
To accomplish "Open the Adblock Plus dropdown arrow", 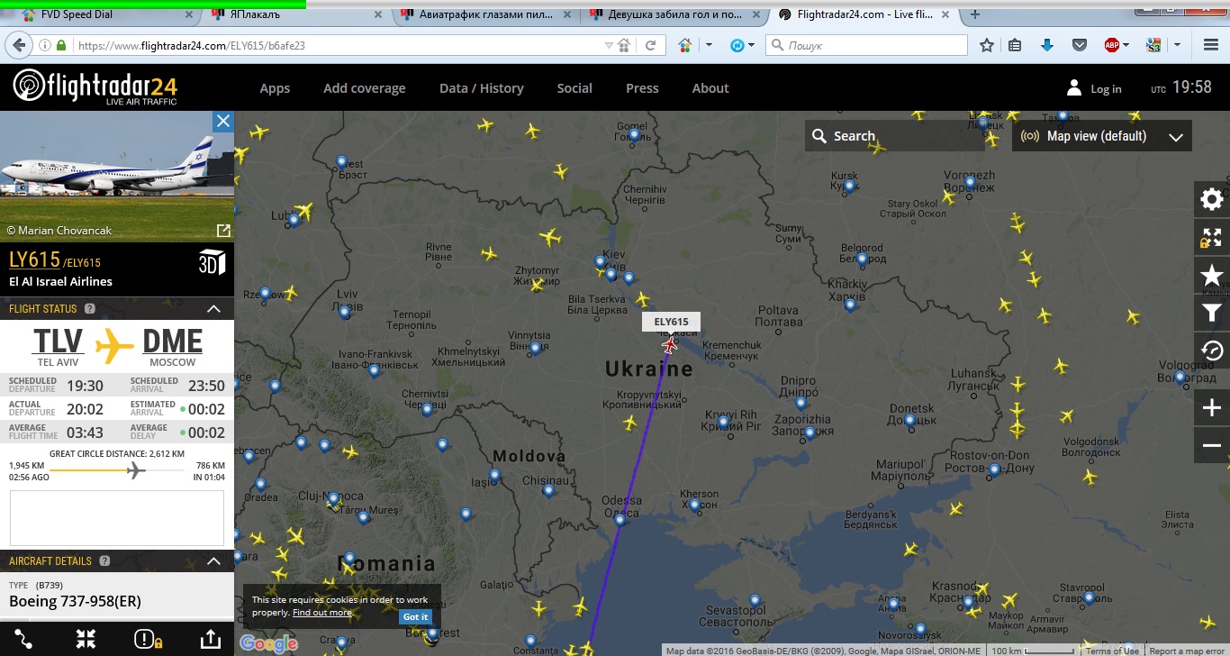I will pos(1126,45).
